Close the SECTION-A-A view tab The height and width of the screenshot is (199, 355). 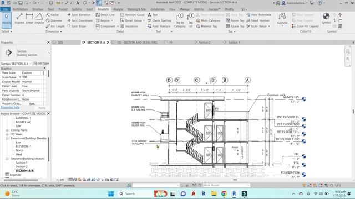pos(108,43)
